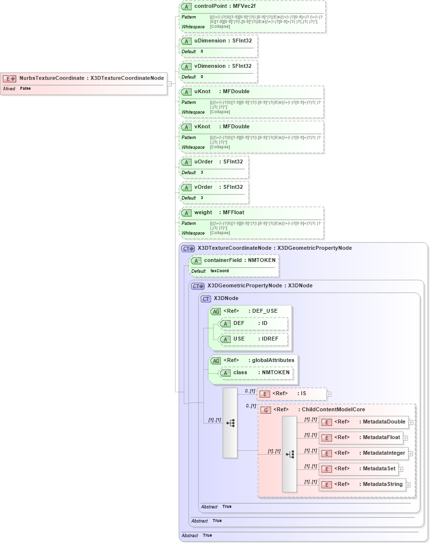This screenshot has height=543, width=430.
Task: Click attribute icon beside class
Action: 226,373
